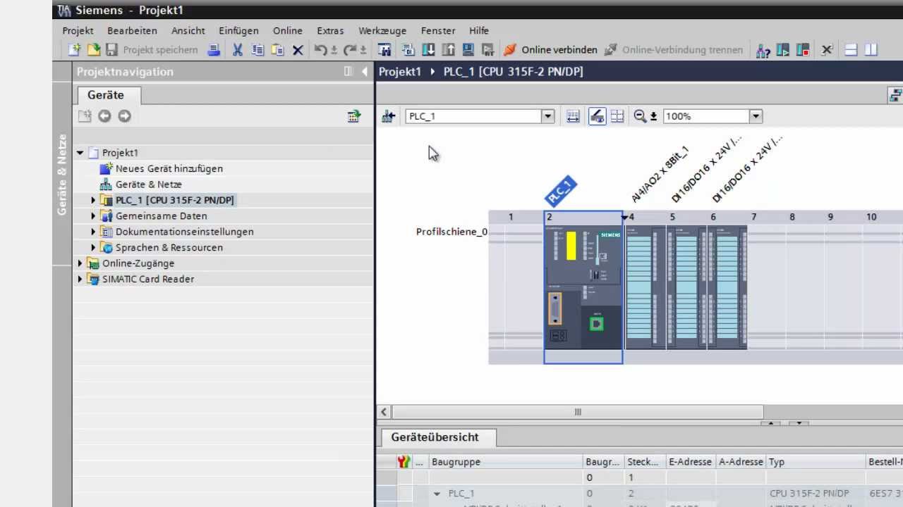Image resolution: width=903 pixels, height=507 pixels.
Task: Click the Delete X icon in toolbar
Action: (x=298, y=50)
